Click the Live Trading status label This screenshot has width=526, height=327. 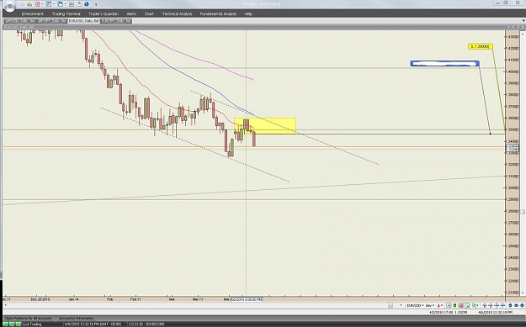pyautogui.click(x=31, y=324)
